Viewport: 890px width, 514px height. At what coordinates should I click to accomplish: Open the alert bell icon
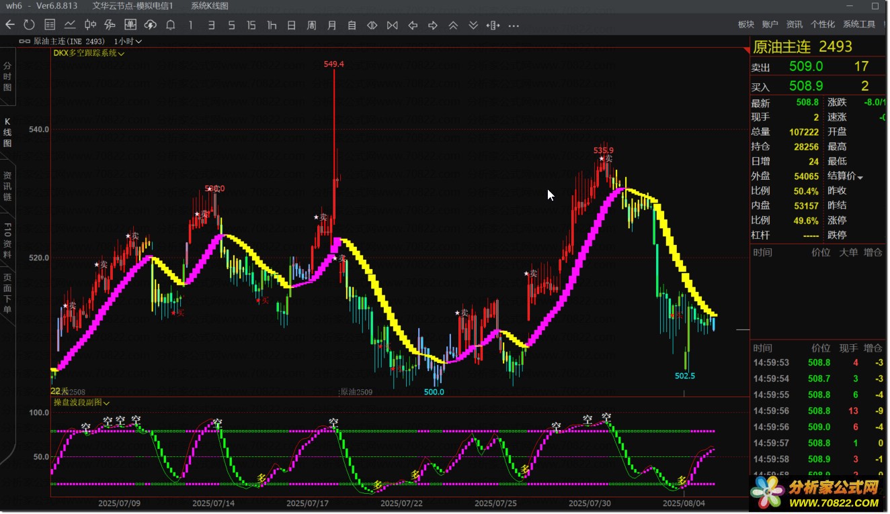(x=171, y=25)
